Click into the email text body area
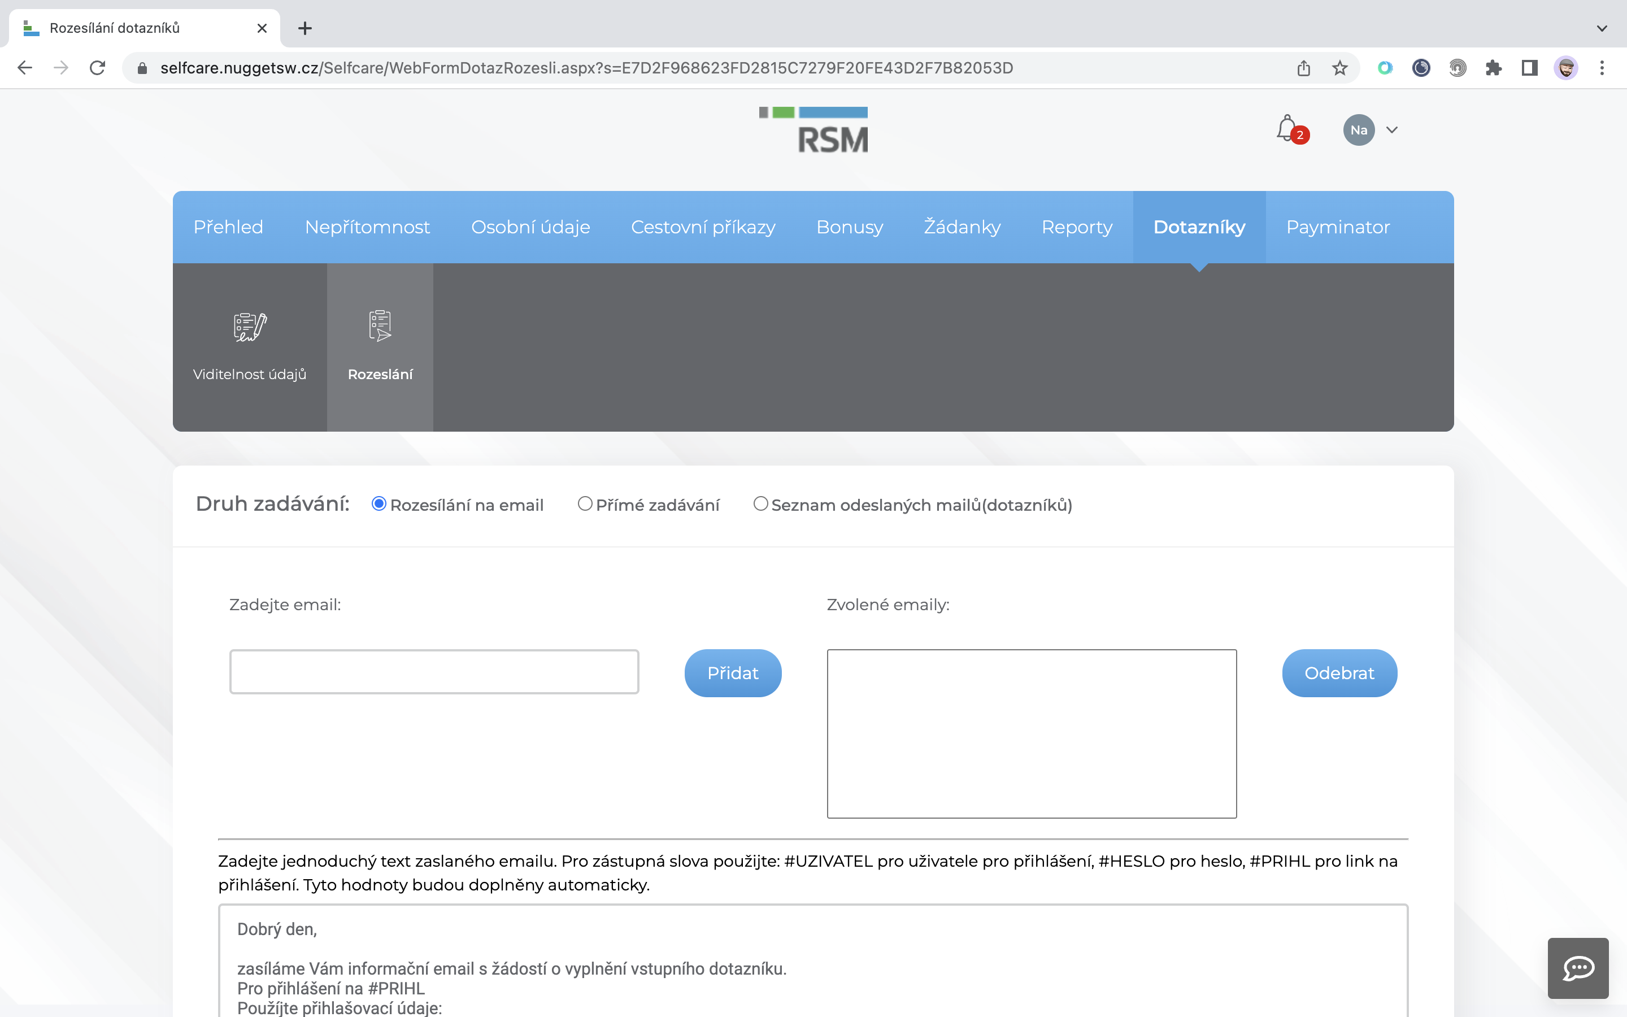Viewport: 1627px width, 1017px height. pos(813,960)
